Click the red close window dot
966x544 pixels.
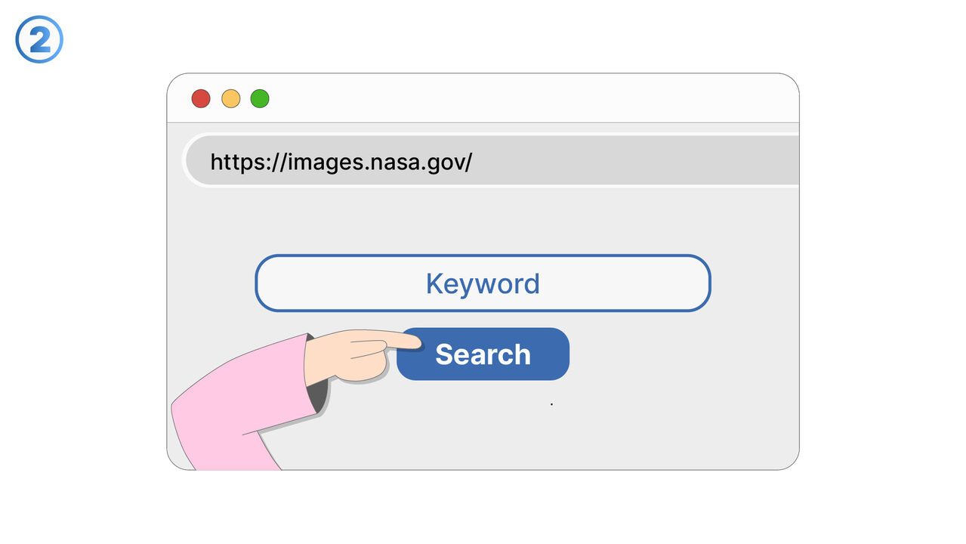click(x=200, y=98)
